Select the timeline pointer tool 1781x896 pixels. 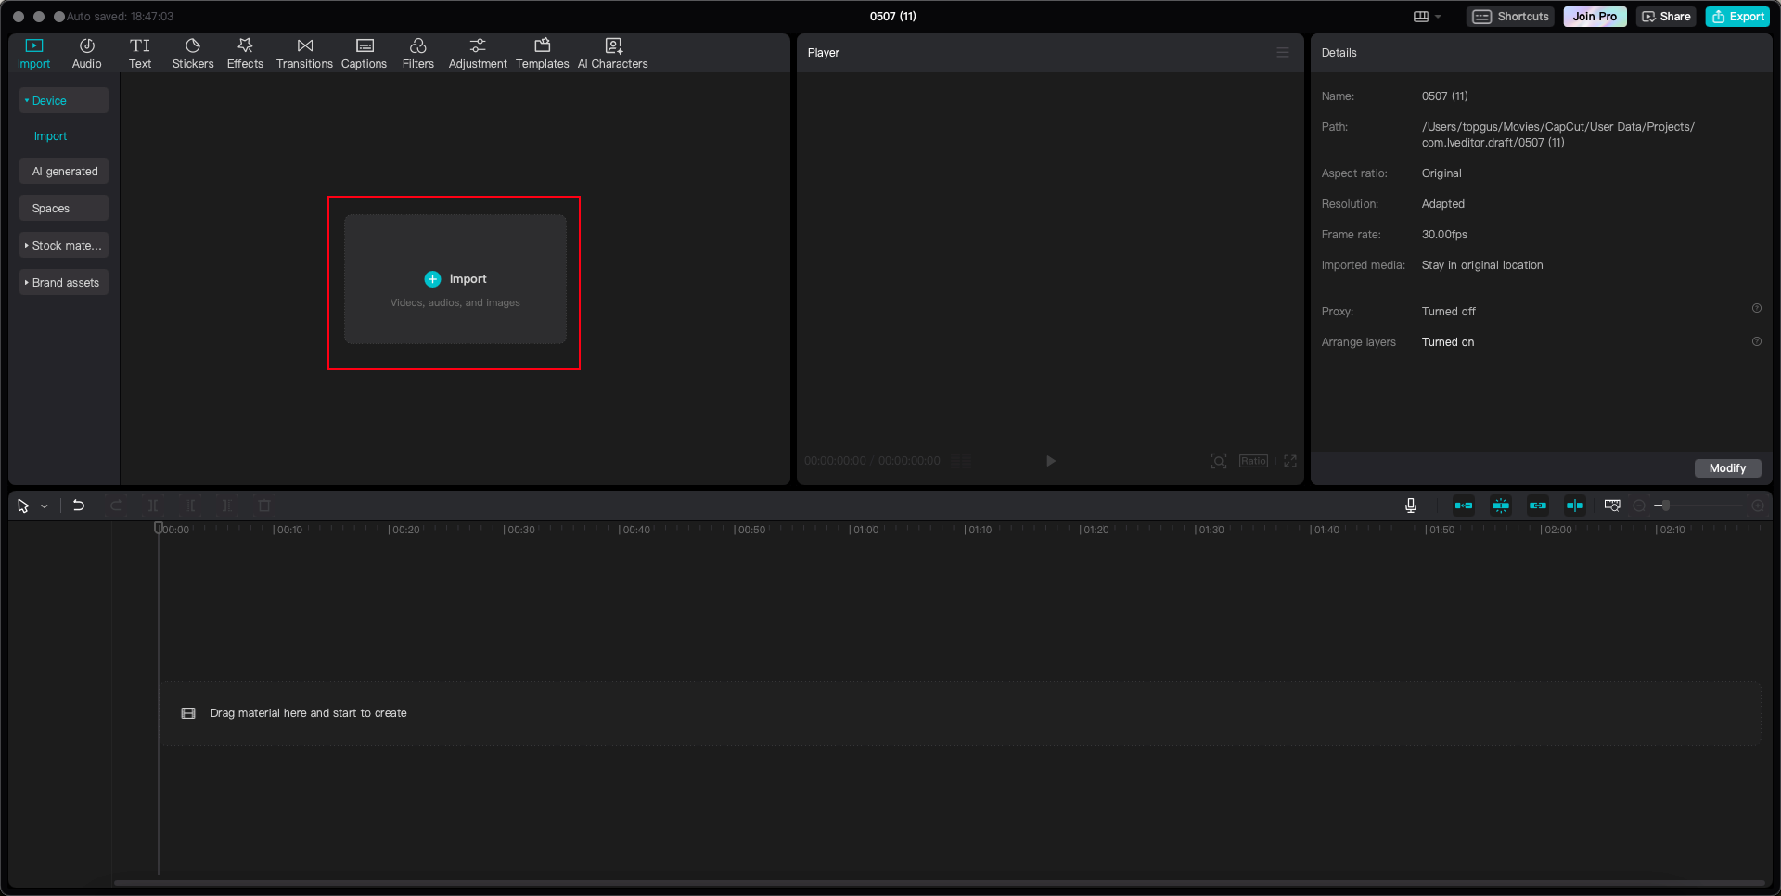pos(23,506)
